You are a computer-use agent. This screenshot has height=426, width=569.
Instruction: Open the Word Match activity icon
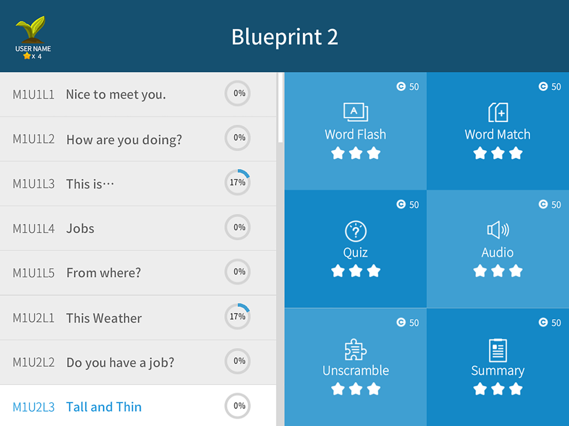point(498,112)
